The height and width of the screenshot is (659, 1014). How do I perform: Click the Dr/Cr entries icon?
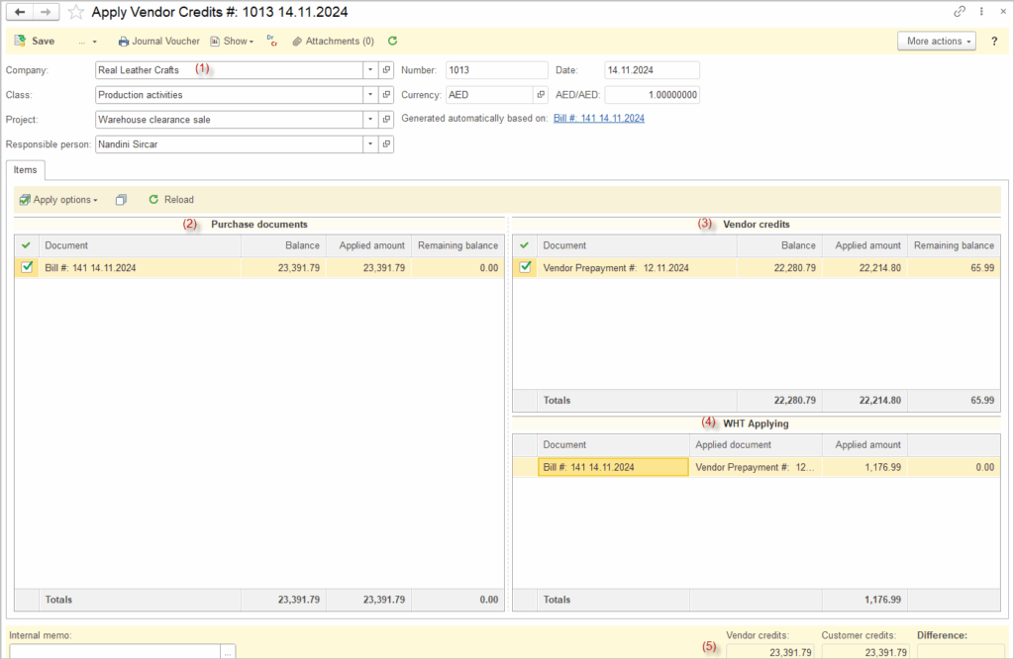click(x=271, y=42)
